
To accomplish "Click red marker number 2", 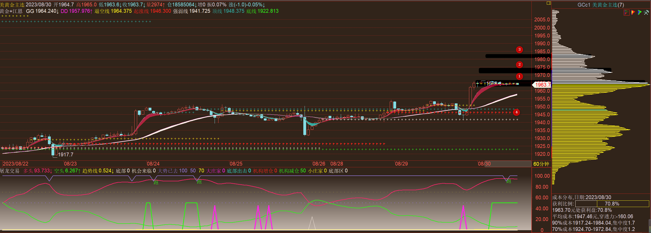I will pyautogui.click(x=519, y=65).
